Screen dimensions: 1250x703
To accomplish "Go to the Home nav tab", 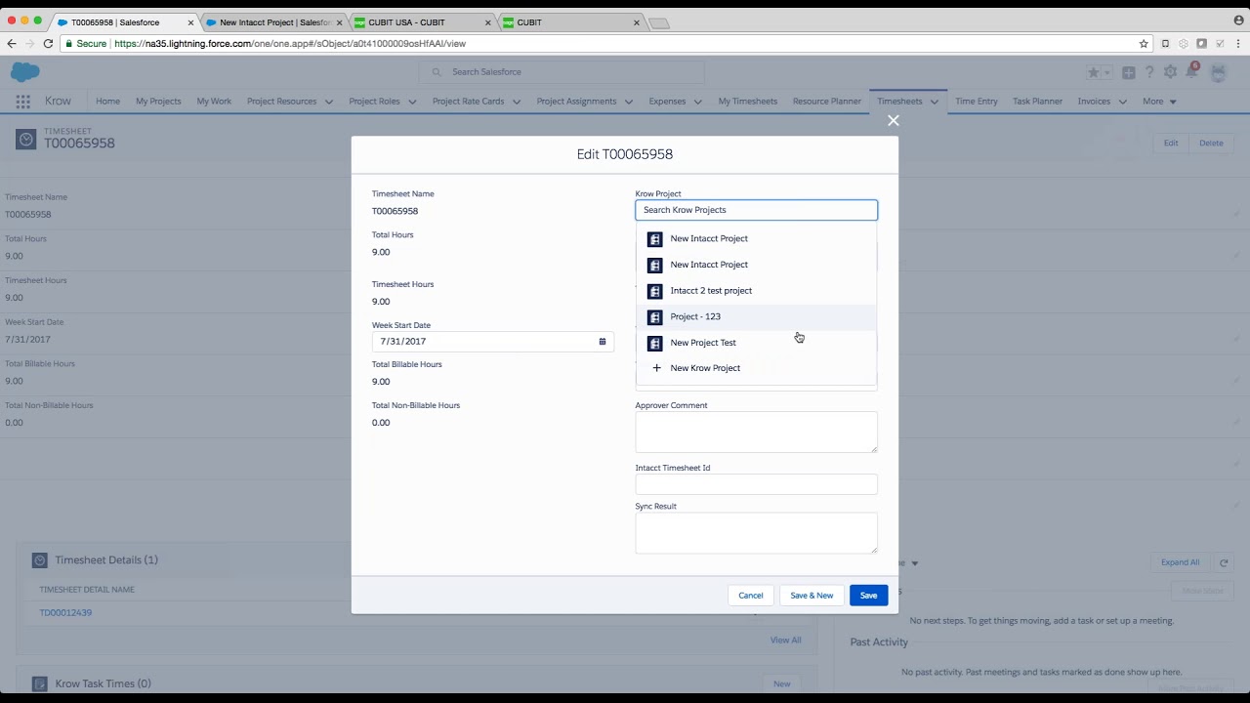I will point(107,102).
